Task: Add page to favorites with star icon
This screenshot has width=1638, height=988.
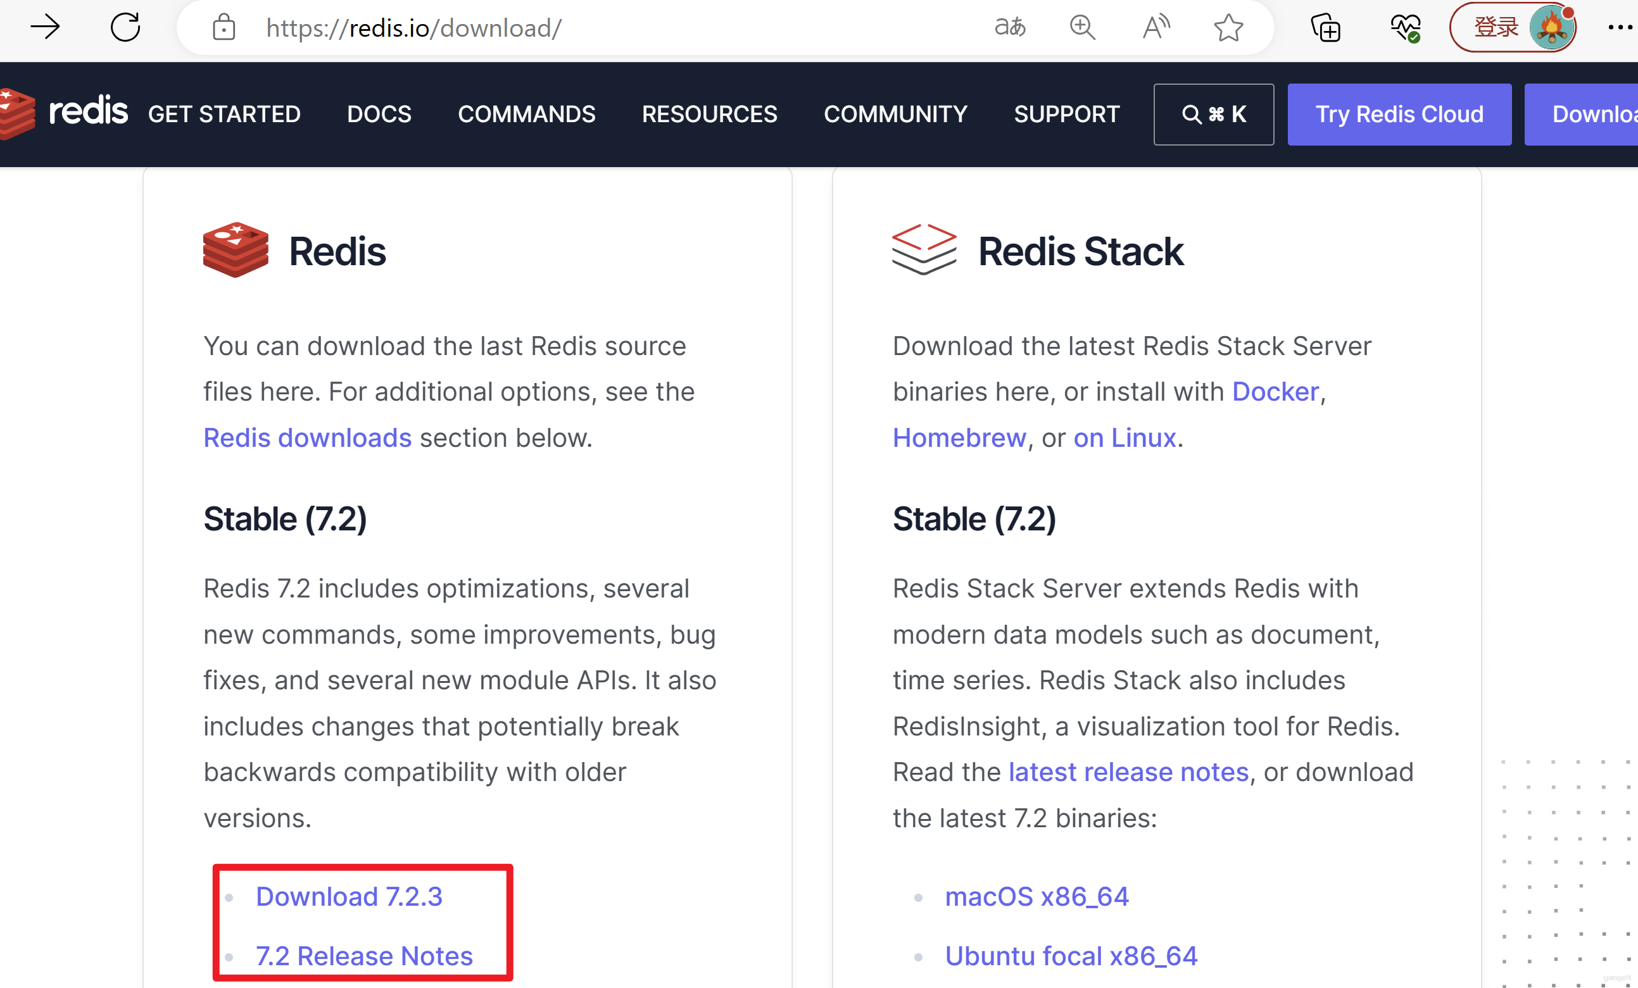Action: point(1228,28)
